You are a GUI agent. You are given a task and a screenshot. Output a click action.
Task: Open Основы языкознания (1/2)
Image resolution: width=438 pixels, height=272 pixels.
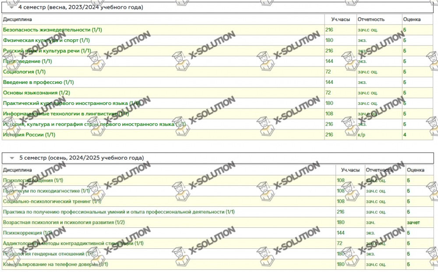(37, 93)
